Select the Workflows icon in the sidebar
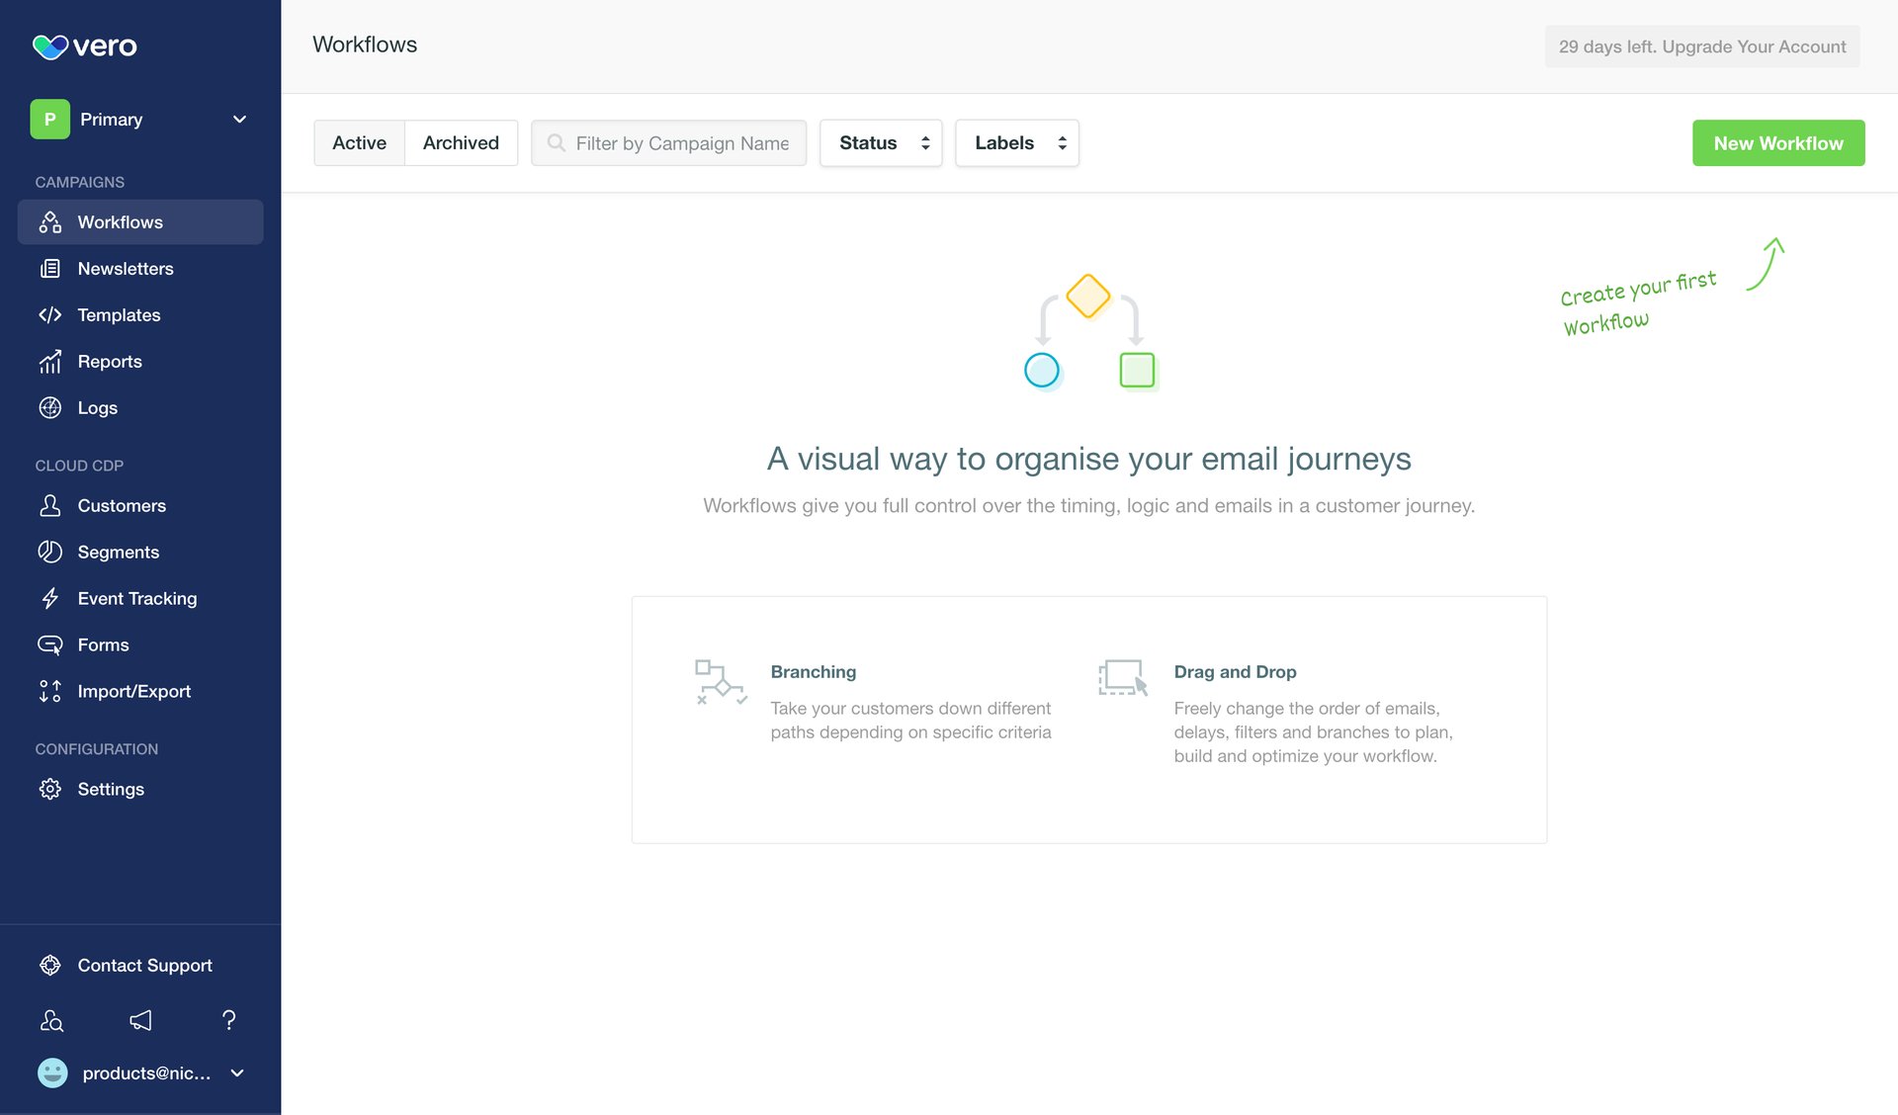The width and height of the screenshot is (1898, 1115). [50, 222]
